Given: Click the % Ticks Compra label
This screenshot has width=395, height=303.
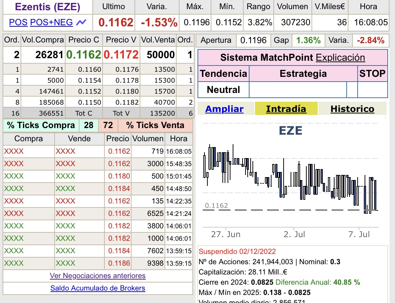Looking at the screenshot, I should (x=41, y=125).
